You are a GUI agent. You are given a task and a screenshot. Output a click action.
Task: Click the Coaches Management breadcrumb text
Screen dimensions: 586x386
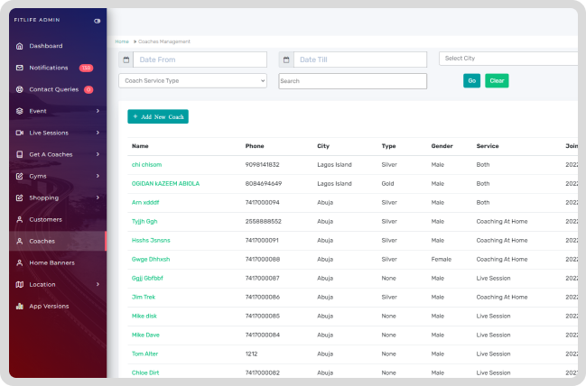(164, 41)
